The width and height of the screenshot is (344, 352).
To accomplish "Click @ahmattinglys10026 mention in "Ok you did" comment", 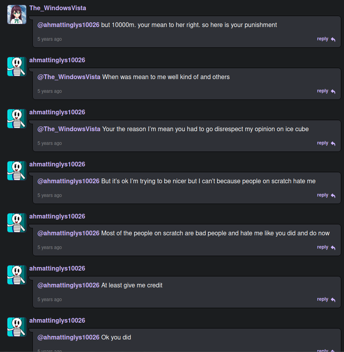I will pos(68,338).
